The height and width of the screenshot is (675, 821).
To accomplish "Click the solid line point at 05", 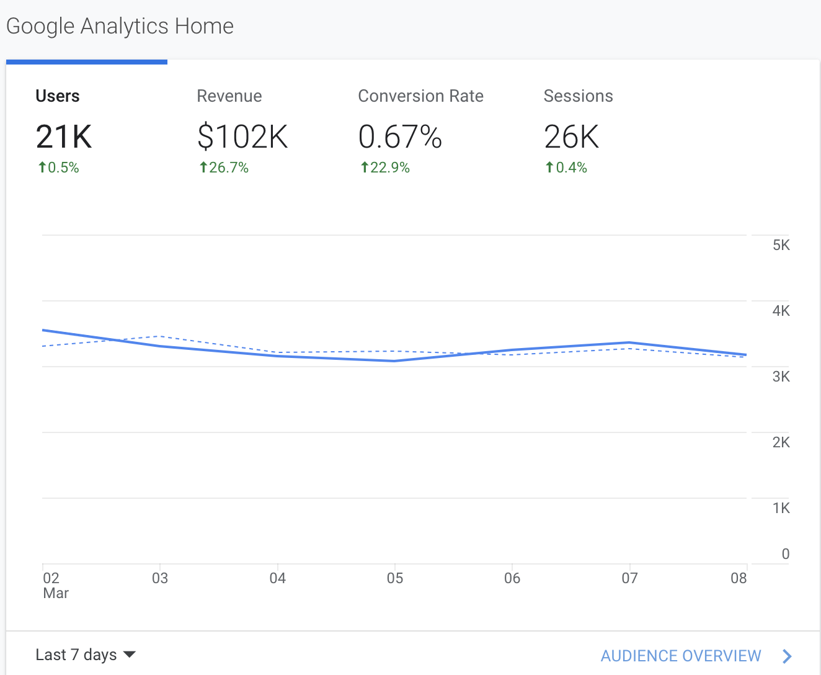I will [x=394, y=361].
